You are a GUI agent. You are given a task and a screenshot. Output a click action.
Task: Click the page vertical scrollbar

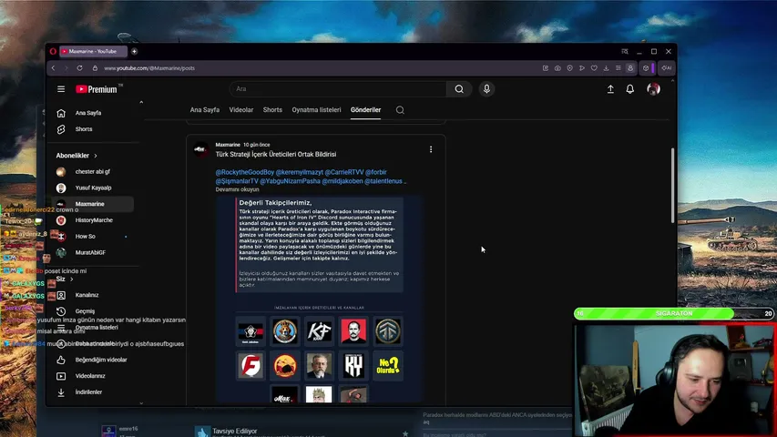(672, 186)
